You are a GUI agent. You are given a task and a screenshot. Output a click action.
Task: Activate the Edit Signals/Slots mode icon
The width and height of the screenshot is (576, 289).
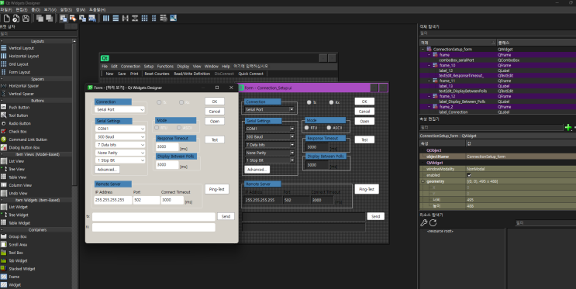(x=73, y=18)
